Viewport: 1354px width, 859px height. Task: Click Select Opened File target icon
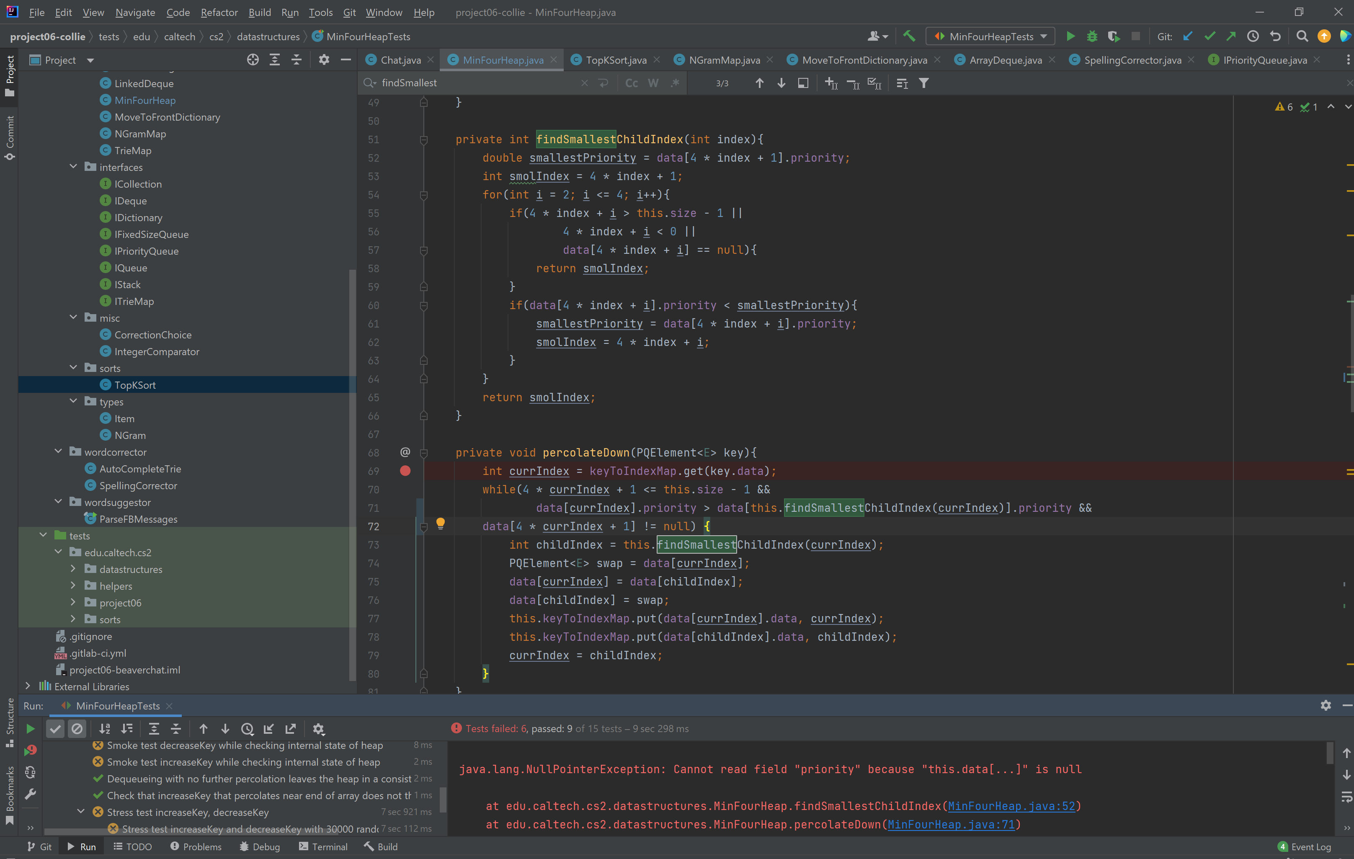point(253,59)
